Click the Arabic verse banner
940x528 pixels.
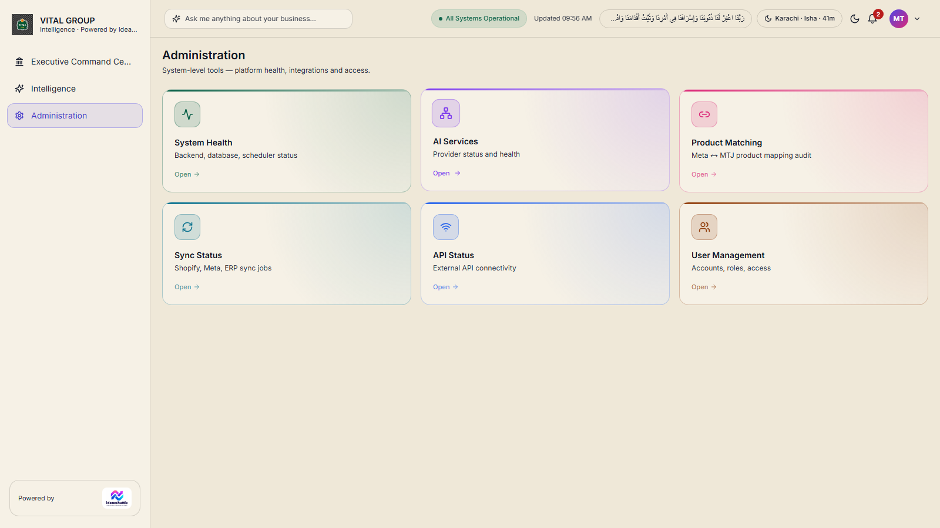(676, 19)
